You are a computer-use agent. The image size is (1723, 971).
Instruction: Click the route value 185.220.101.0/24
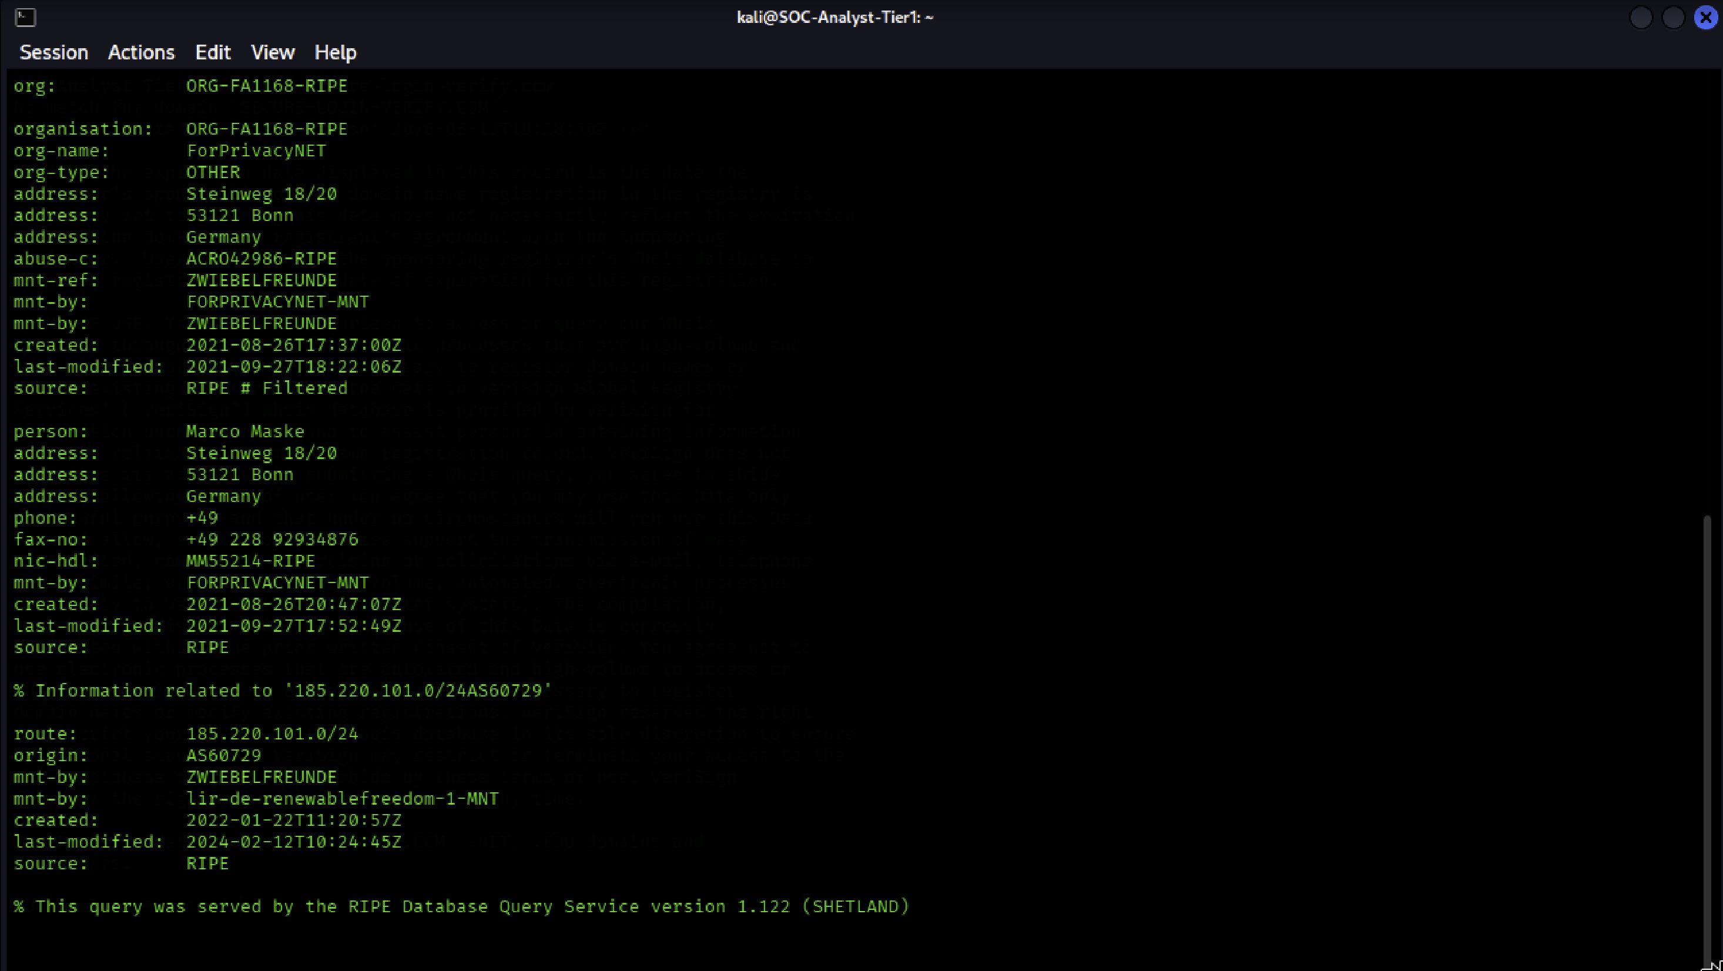[x=272, y=734]
